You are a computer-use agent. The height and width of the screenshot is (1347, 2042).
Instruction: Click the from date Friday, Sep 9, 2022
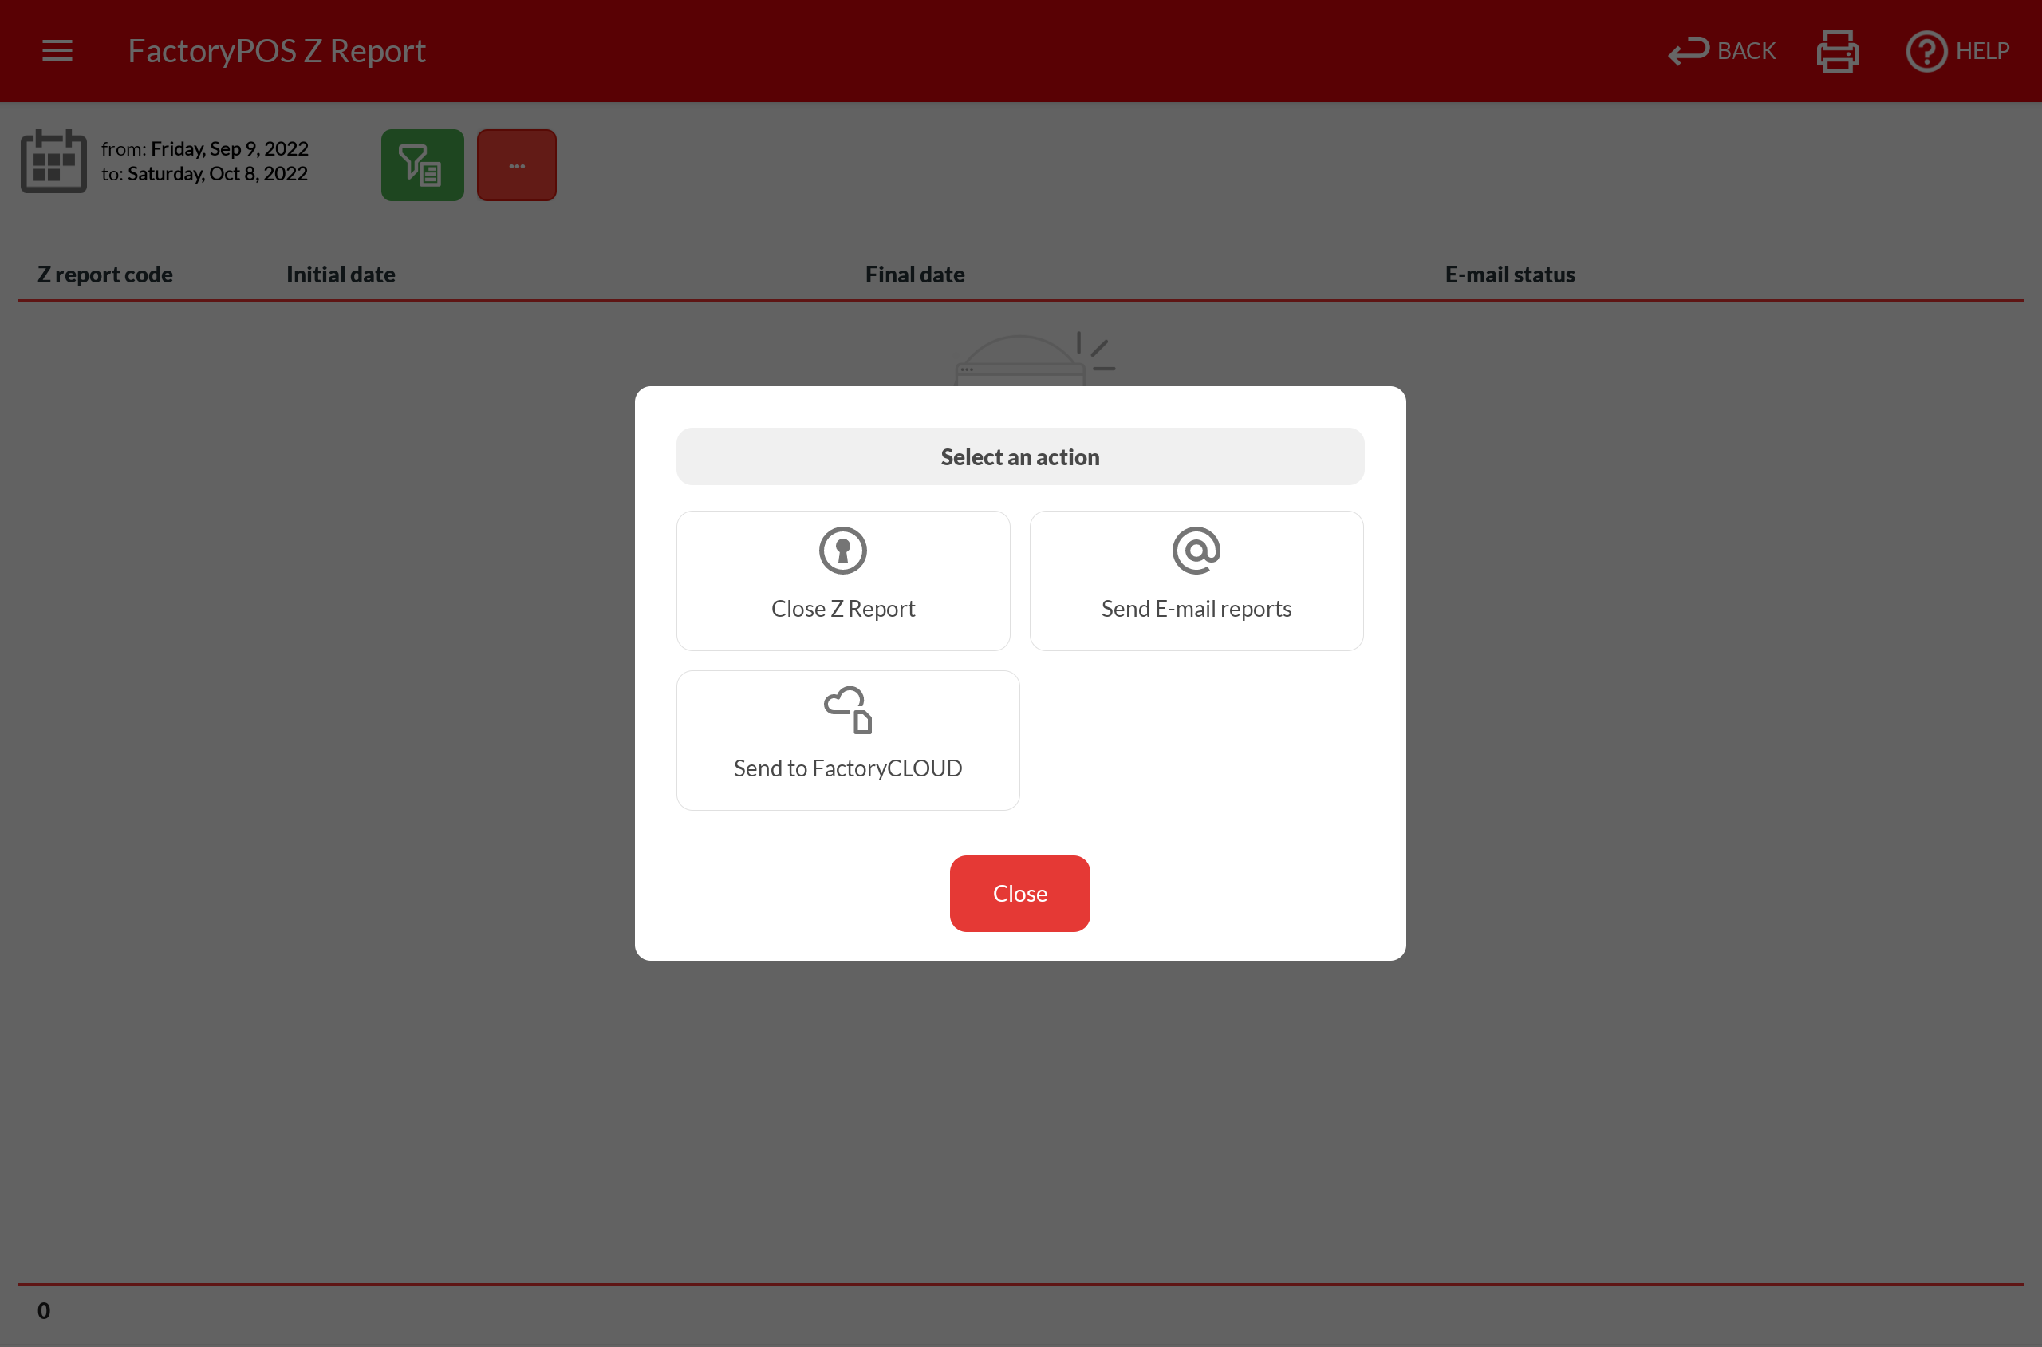tap(228, 148)
